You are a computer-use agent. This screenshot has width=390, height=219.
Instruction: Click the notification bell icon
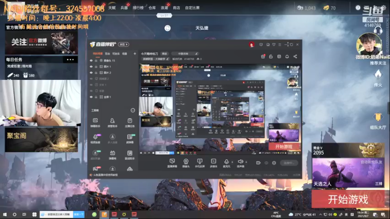[x=287, y=56]
